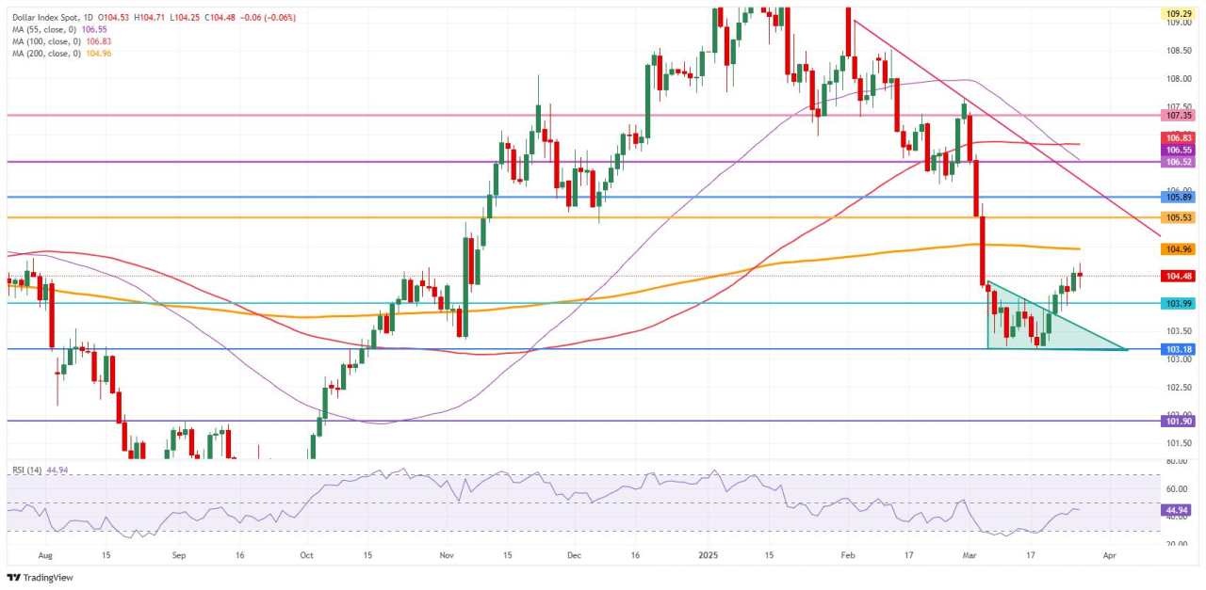Click the 109.29 price label

point(1179,14)
